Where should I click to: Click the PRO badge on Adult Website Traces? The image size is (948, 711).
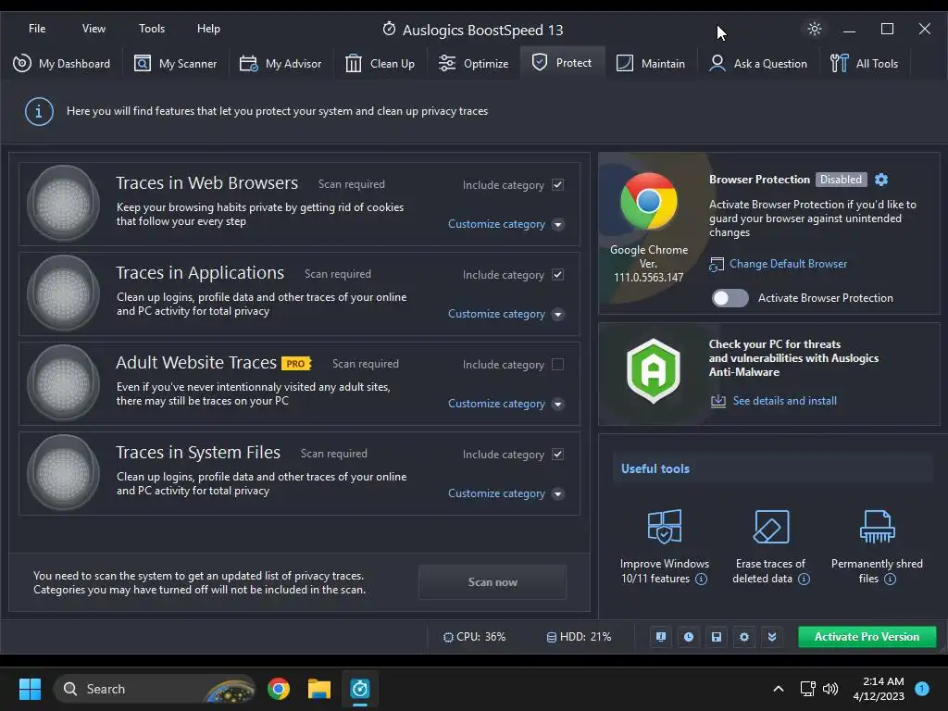295,363
